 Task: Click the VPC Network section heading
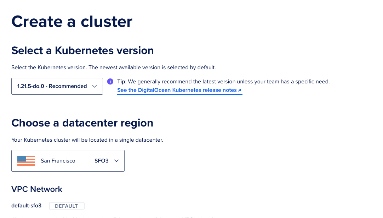click(x=36, y=189)
